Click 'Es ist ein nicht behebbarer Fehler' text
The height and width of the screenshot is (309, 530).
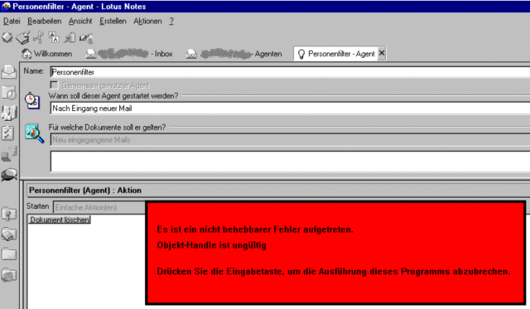coord(255,229)
